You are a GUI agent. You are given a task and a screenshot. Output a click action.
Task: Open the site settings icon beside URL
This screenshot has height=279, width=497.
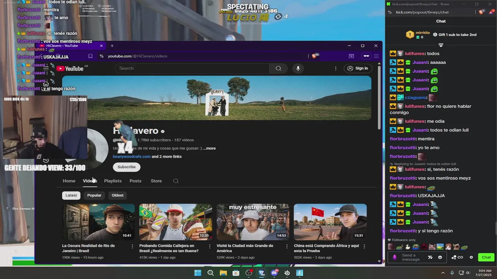click(101, 56)
